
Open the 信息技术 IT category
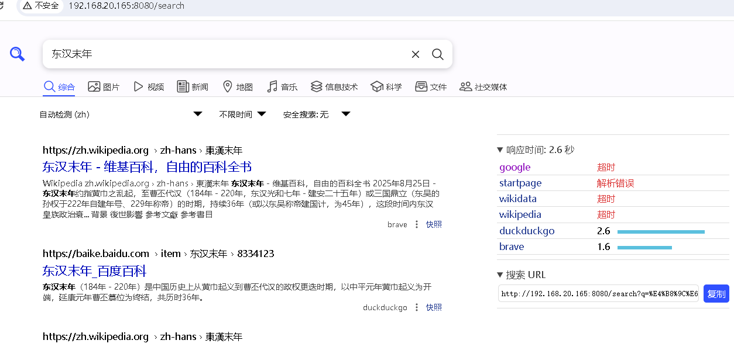pos(334,87)
